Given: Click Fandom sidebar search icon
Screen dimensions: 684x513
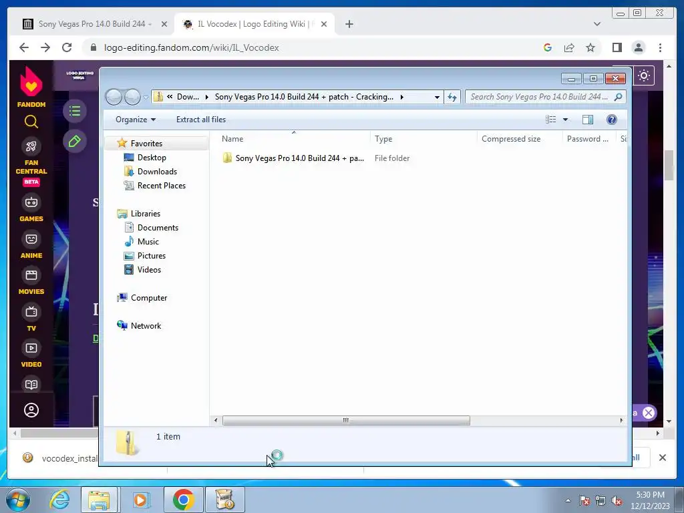Looking at the screenshot, I should tap(31, 122).
